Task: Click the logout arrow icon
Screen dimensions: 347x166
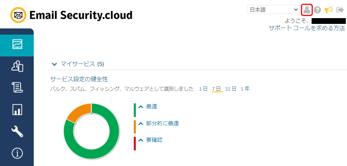Action: (340, 10)
